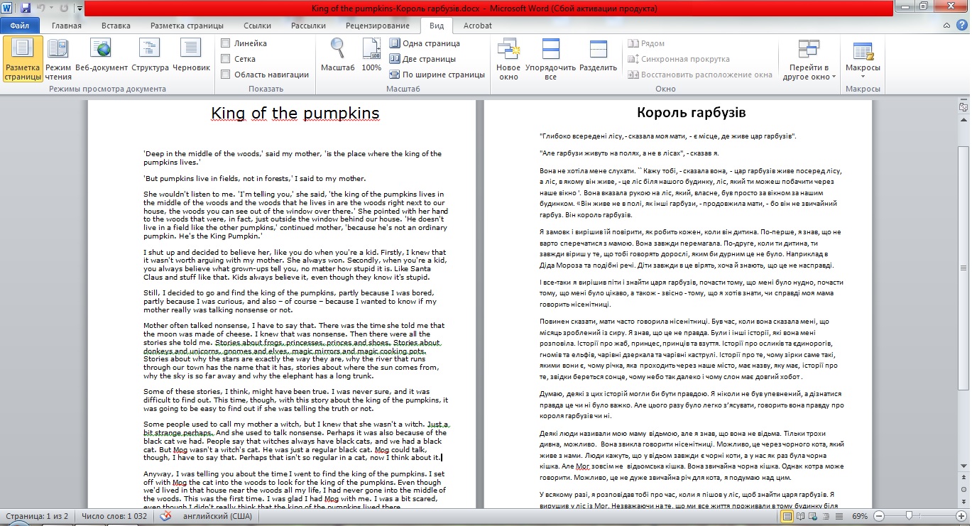Click the Король гарбузів heading
The image size is (972, 526).
pyautogui.click(x=692, y=112)
